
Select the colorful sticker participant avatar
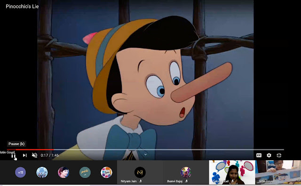point(106,172)
